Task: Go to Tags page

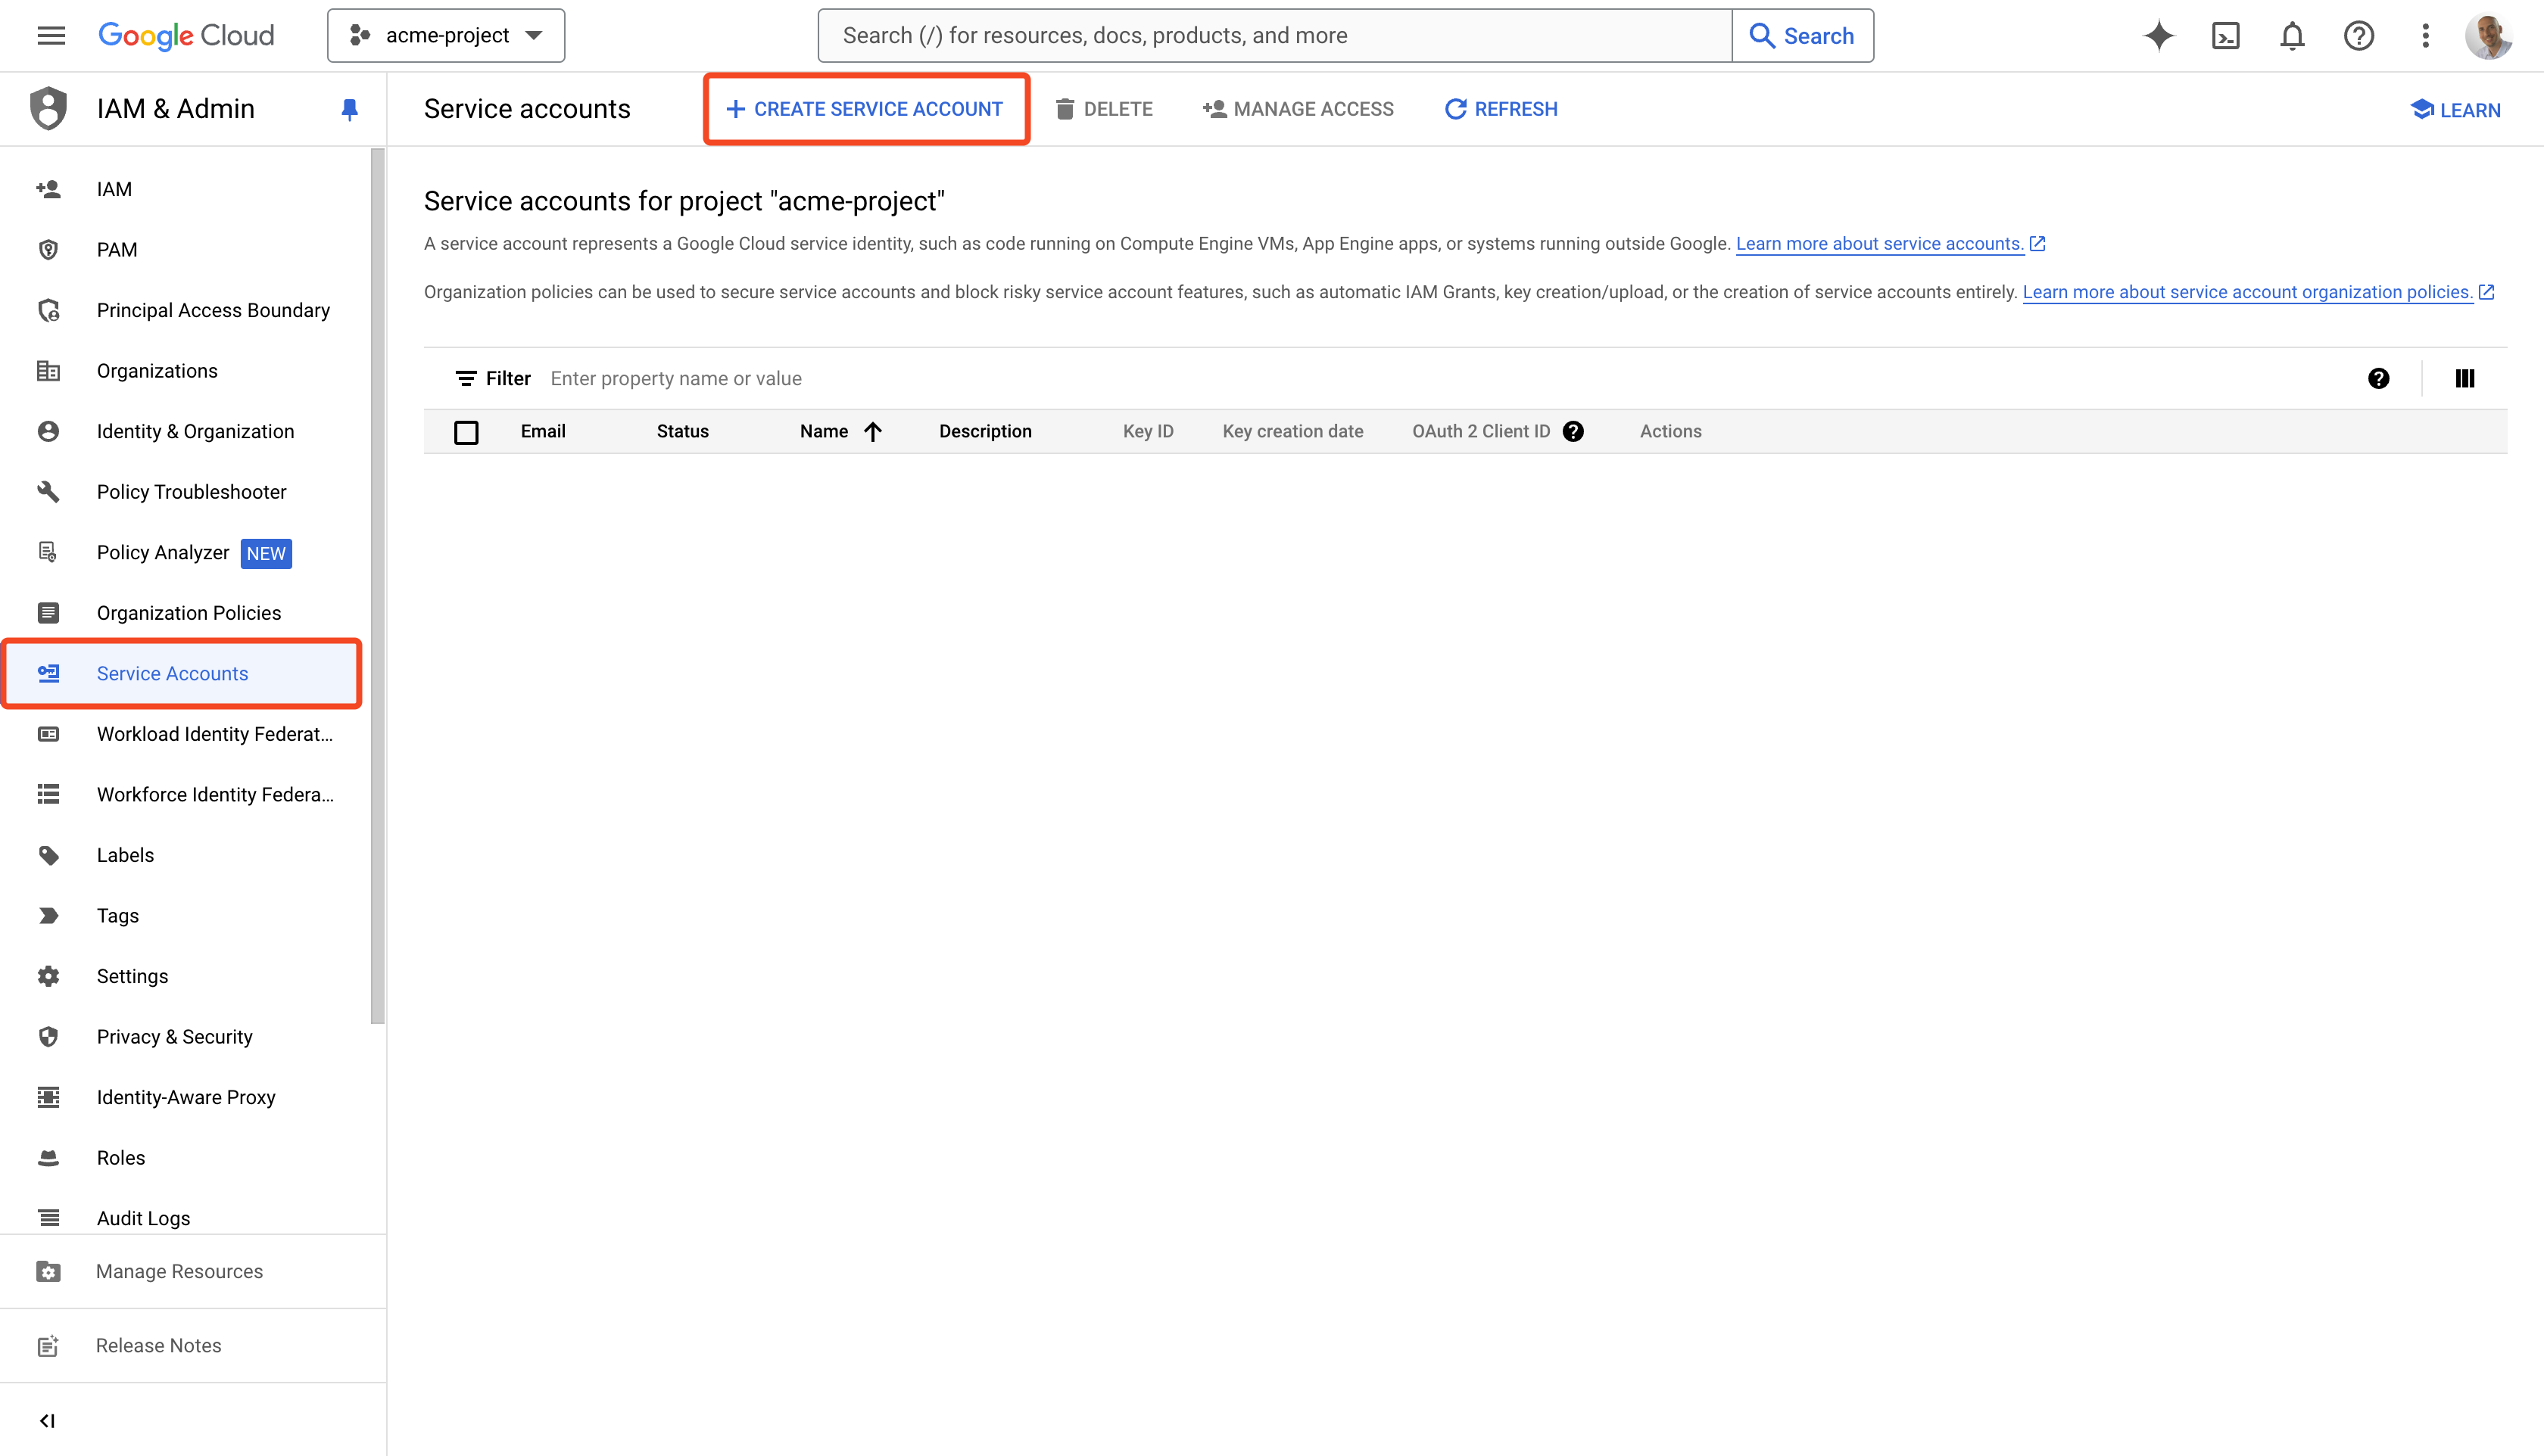Action: pyautogui.click(x=185, y=916)
